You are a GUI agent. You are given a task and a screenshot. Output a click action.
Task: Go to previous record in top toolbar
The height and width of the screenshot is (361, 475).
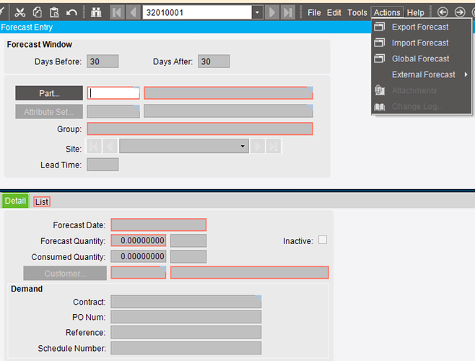point(134,13)
